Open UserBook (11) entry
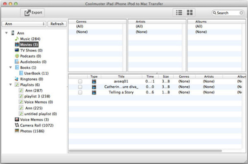248x164 pixels. (36, 73)
